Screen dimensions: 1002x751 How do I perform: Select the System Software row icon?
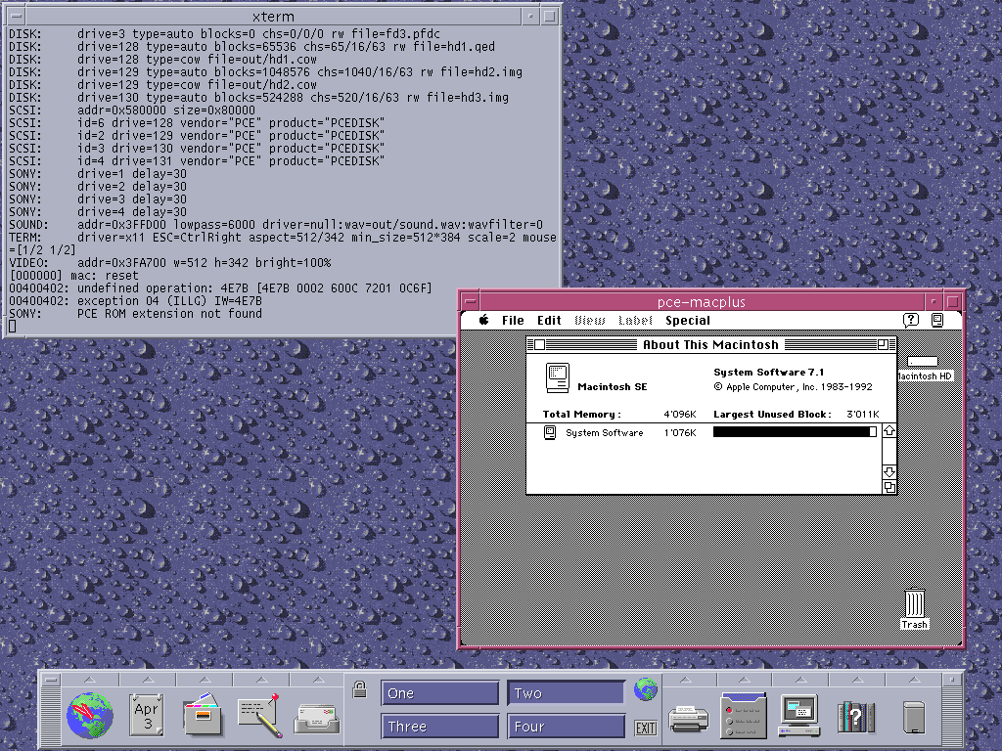pyautogui.click(x=550, y=432)
